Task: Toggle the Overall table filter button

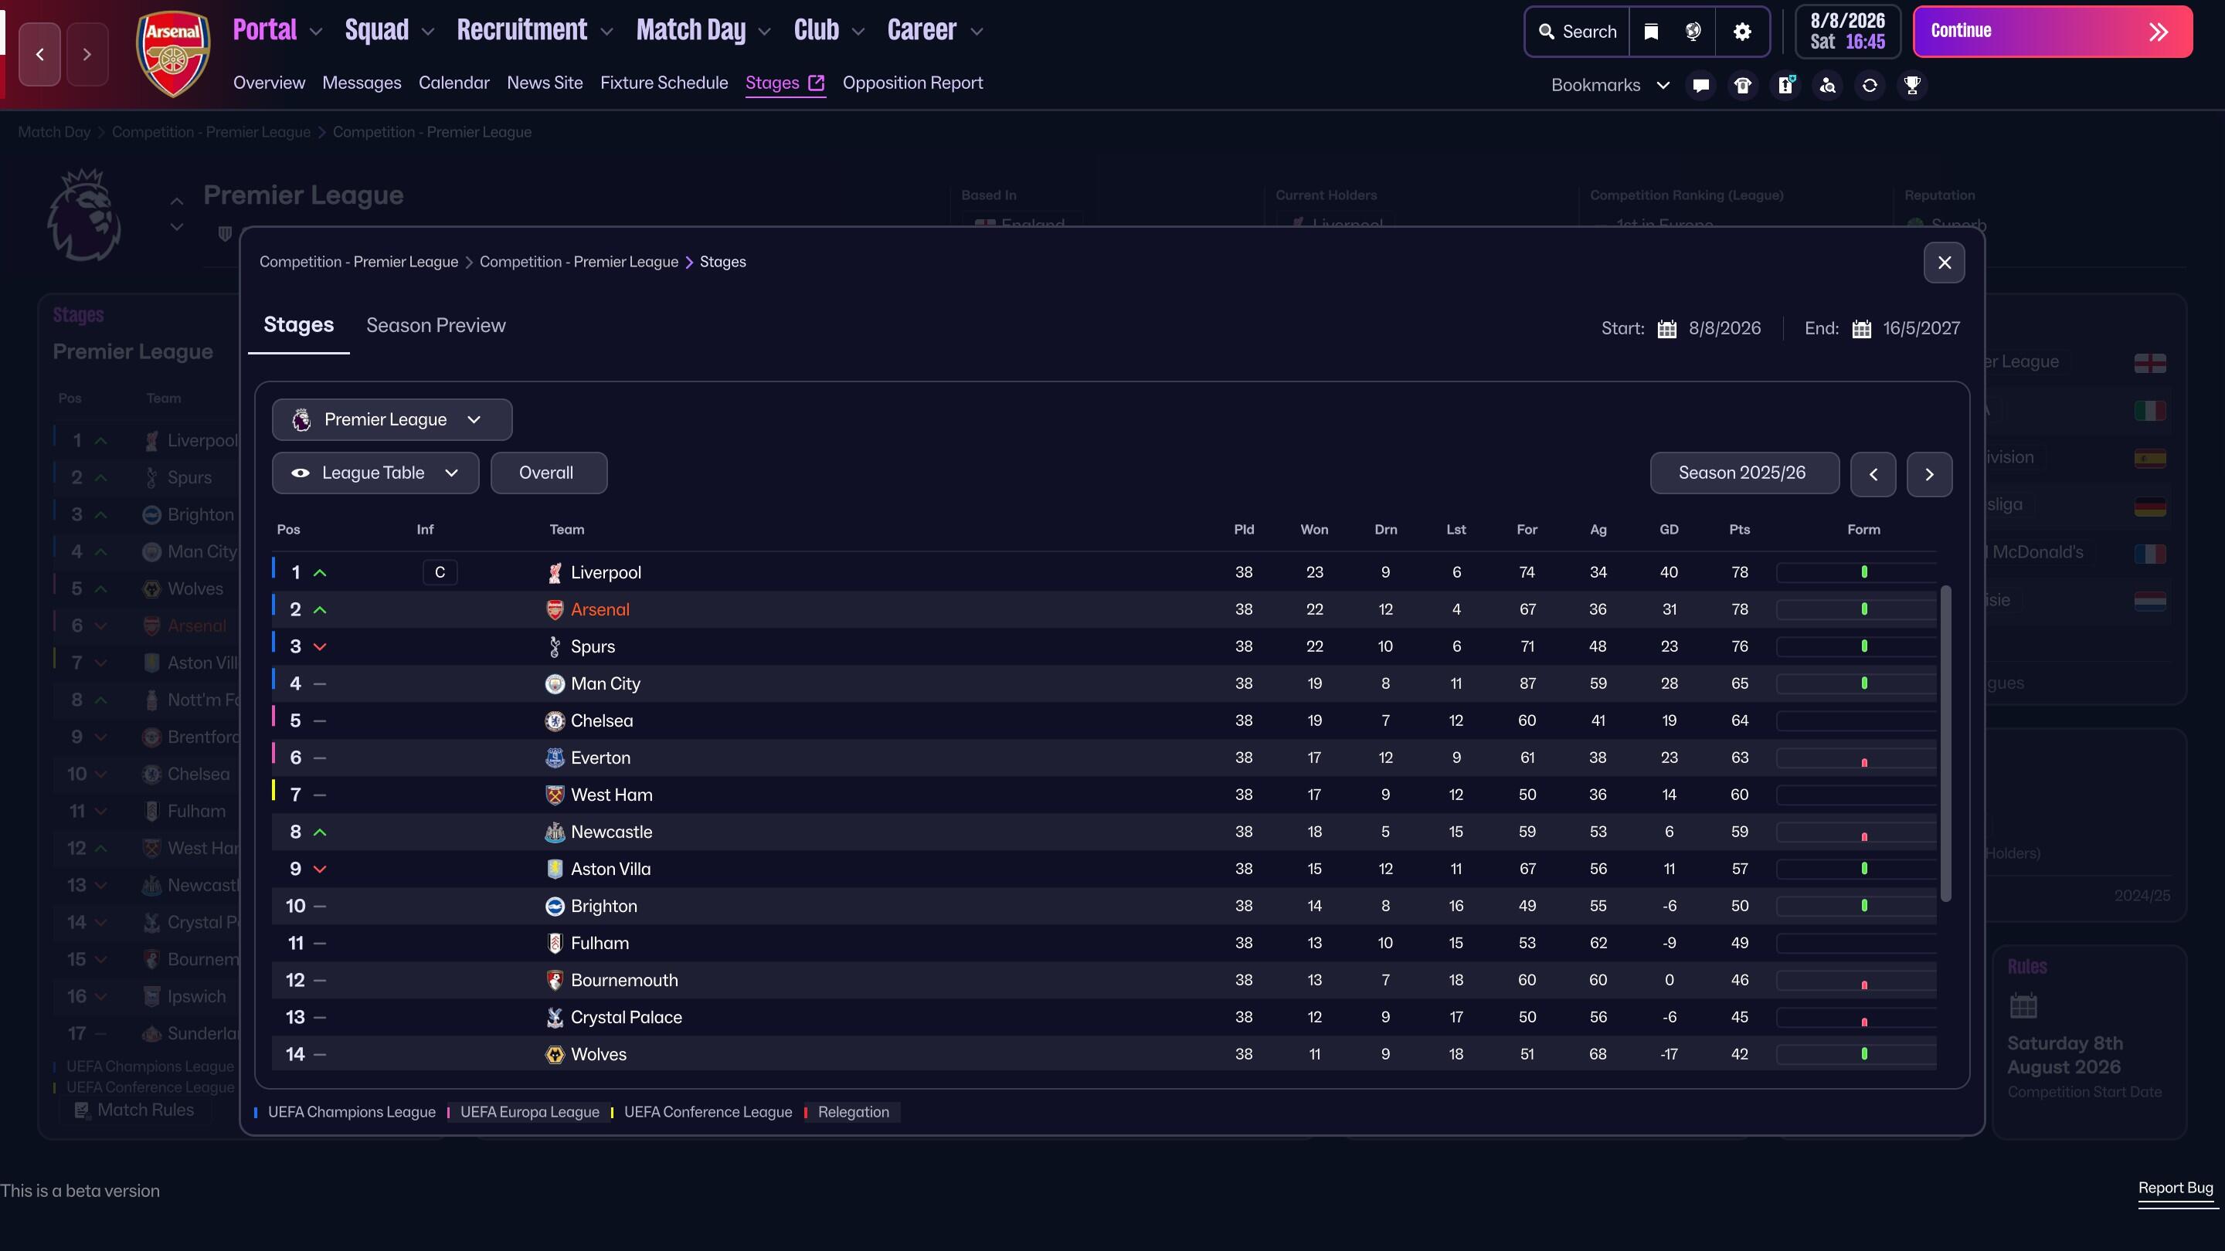Action: [548, 473]
